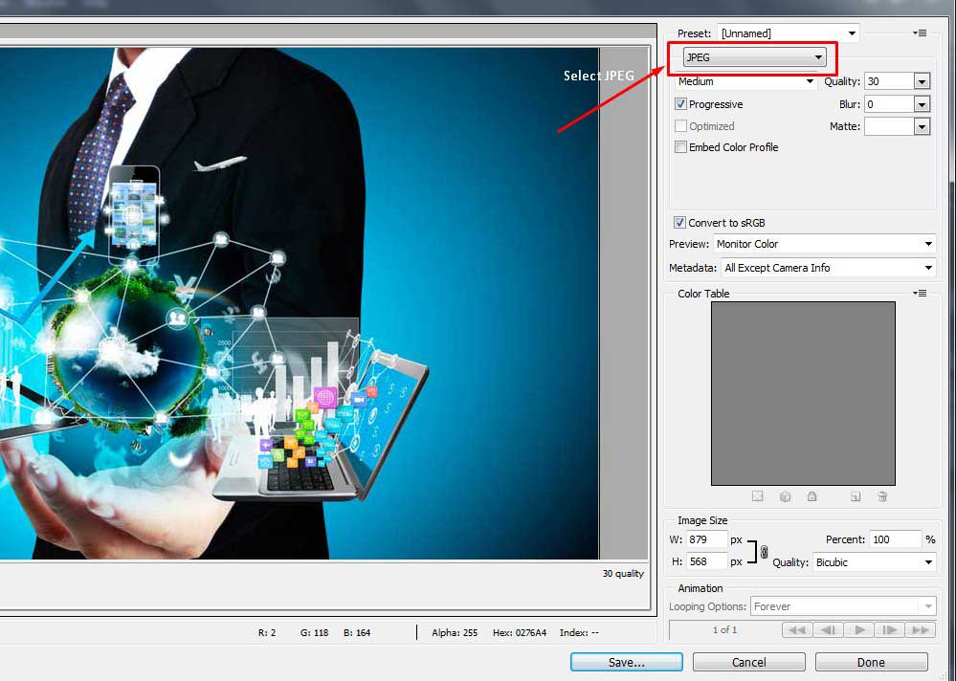Click the image preview of the businessman
The height and width of the screenshot is (681, 956).
[x=300, y=303]
